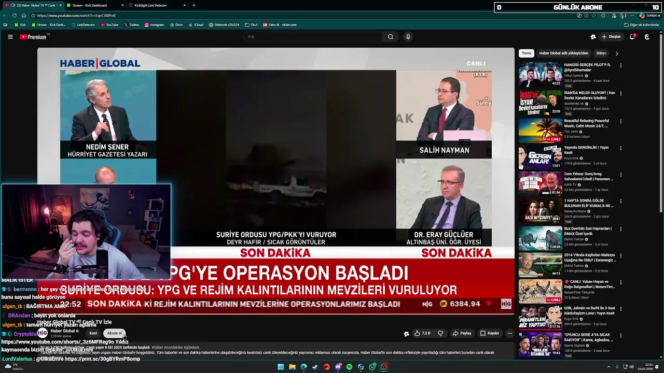Open WhatsApp from the taskbar
This screenshot has height=373, width=664.
[372, 367]
